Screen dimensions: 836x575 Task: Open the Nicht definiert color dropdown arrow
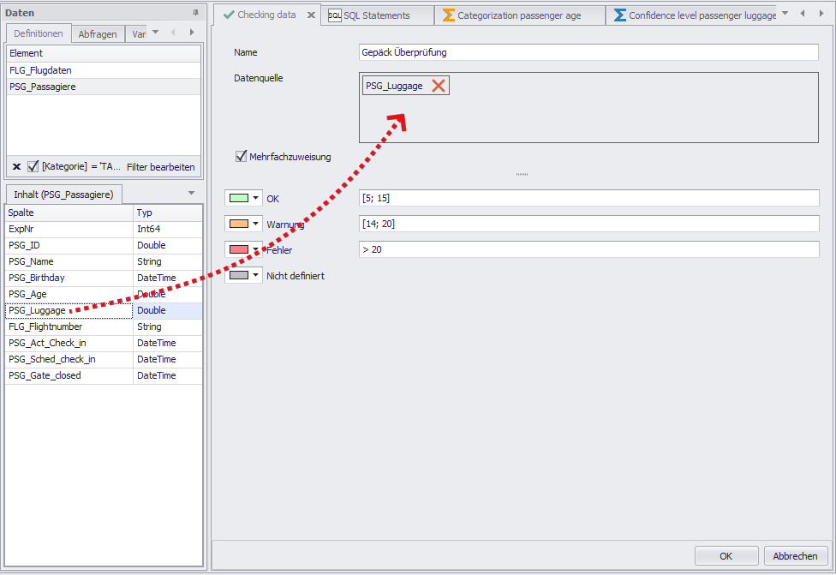[255, 275]
